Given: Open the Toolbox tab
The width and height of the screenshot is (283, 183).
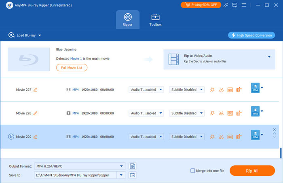Looking at the screenshot, I should (155, 20).
